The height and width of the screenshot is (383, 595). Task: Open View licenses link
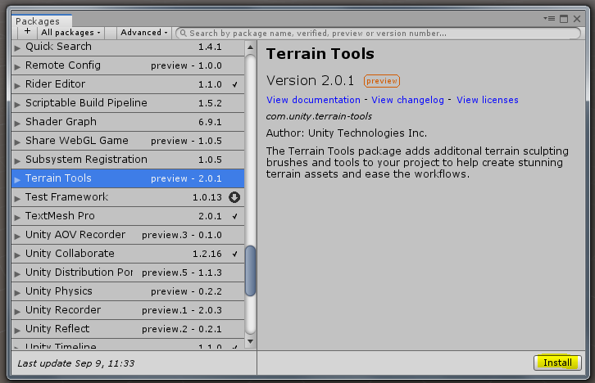click(488, 100)
